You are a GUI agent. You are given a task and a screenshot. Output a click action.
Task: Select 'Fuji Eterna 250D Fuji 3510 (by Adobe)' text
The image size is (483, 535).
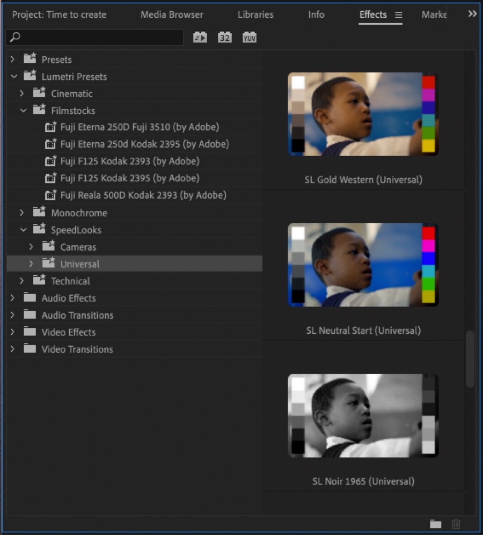140,127
